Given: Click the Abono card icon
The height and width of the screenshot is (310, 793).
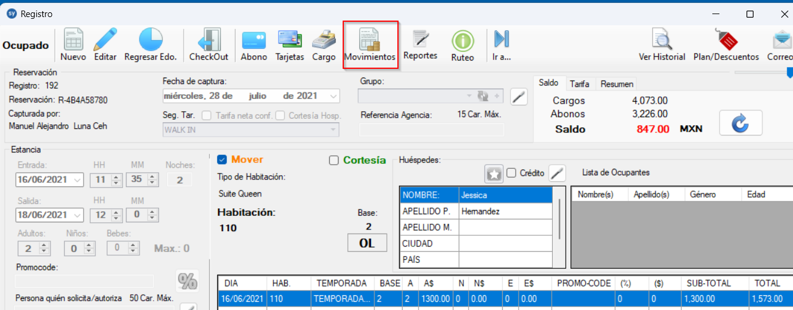Looking at the screenshot, I should coord(254,40).
